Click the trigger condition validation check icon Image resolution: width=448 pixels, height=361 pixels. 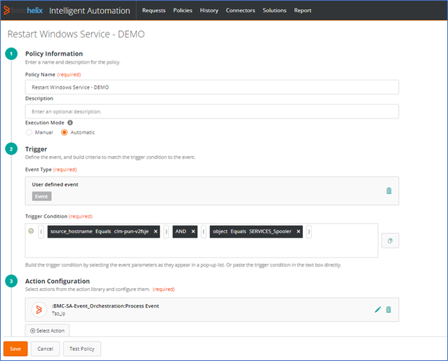click(31, 231)
